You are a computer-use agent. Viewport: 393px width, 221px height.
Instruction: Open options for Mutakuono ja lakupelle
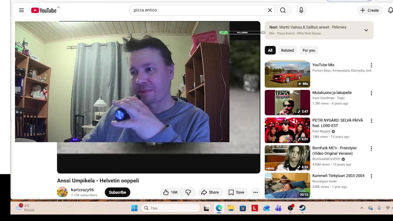[371, 93]
